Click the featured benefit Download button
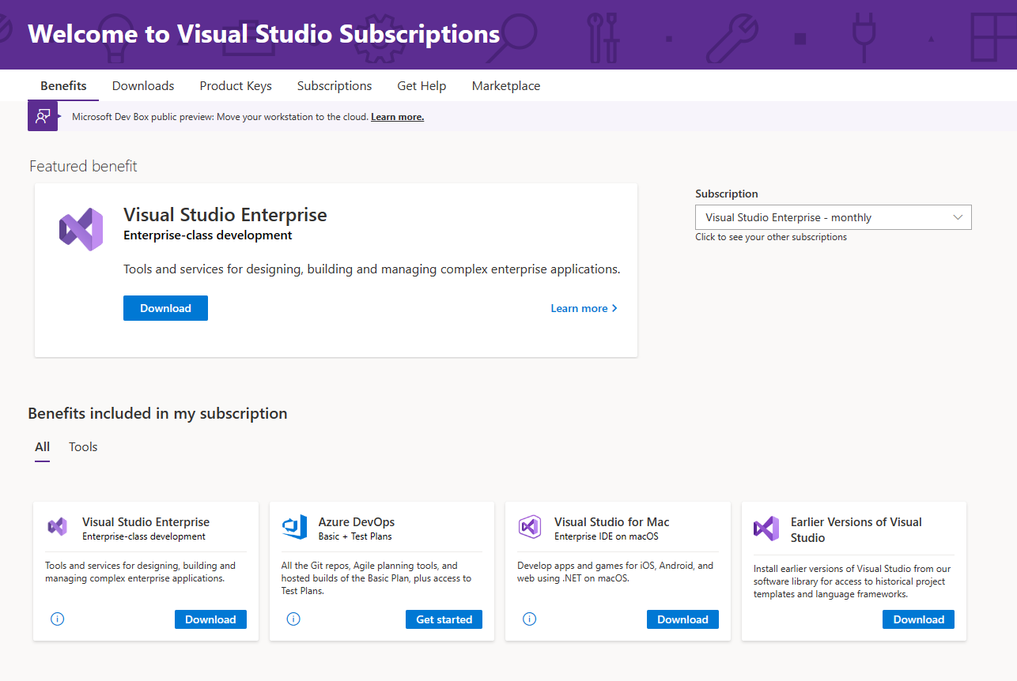Screen dimensions: 1017x681 click(165, 308)
